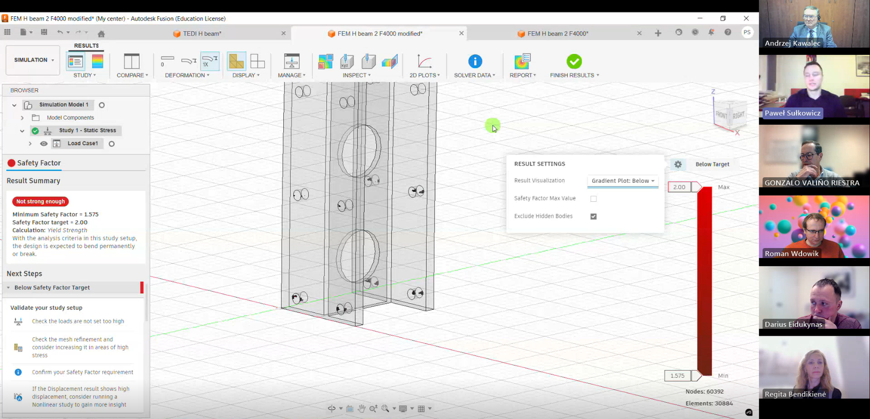Uncheck Exclude Hidden Bodies checkbox
870x419 pixels.
[593, 217]
